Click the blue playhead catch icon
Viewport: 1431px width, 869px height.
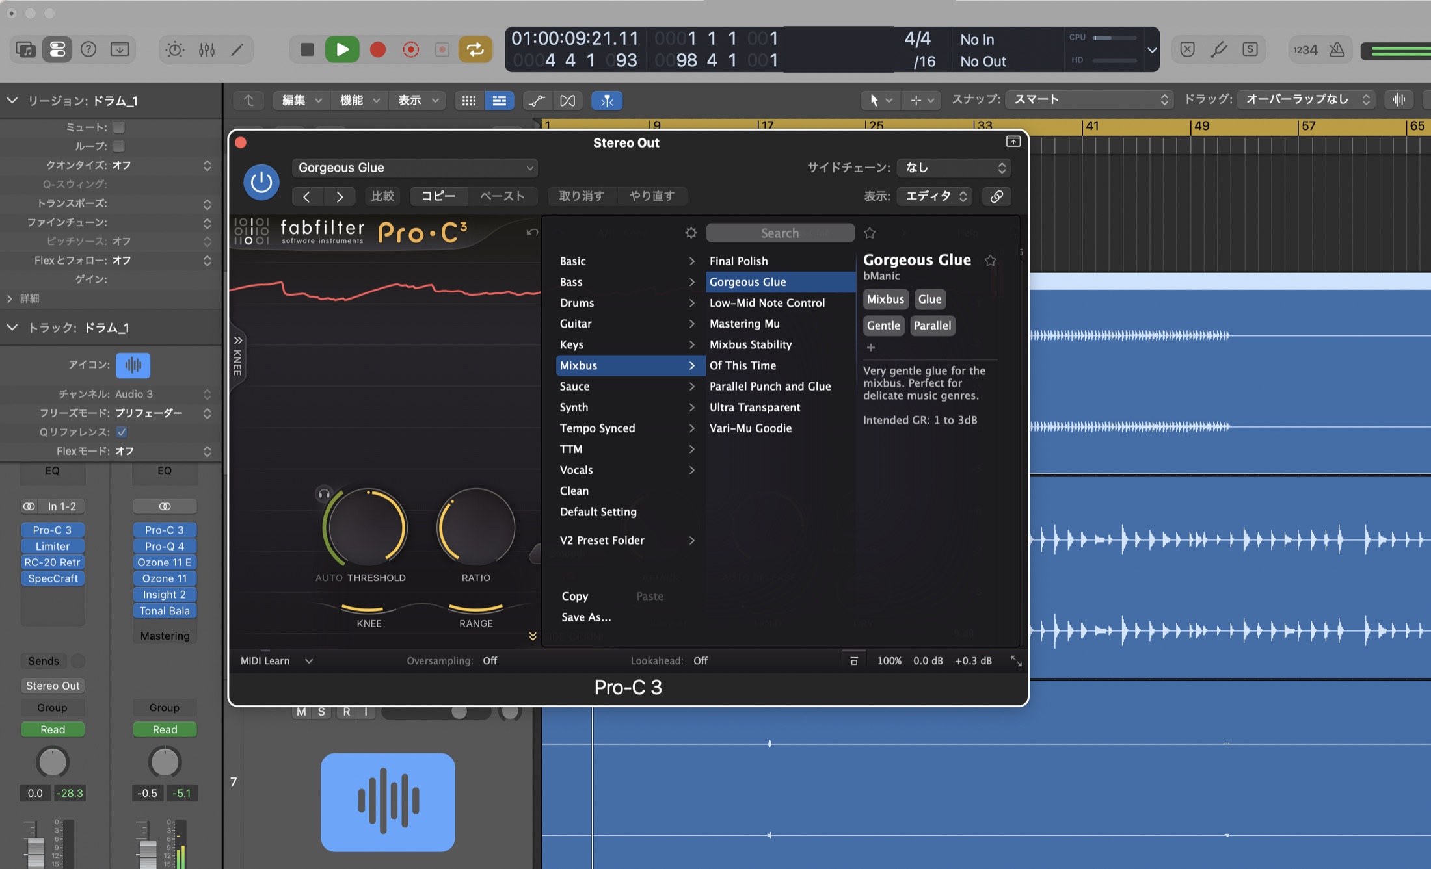tap(606, 100)
